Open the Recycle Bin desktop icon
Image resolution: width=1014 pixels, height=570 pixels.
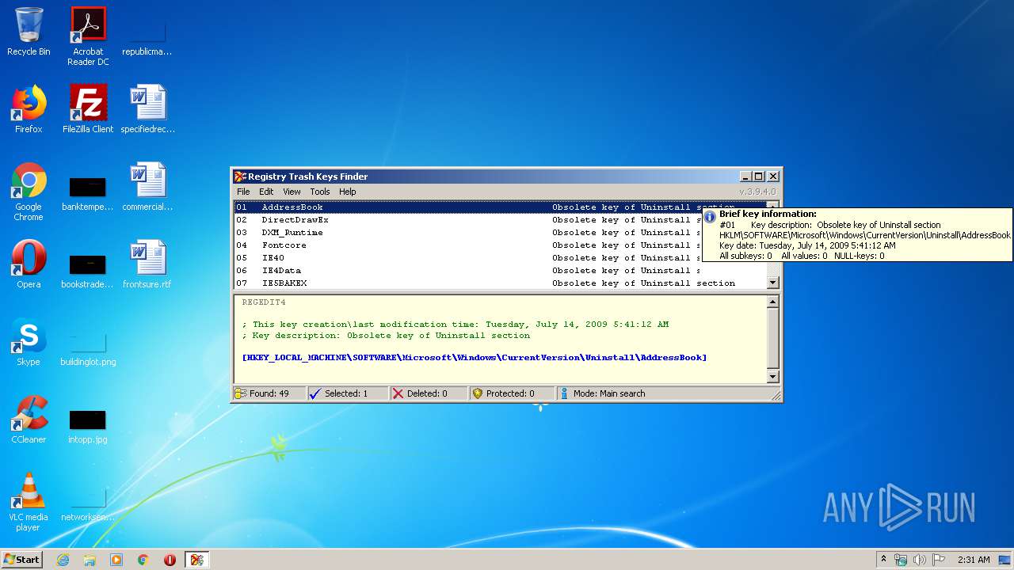coord(29,32)
